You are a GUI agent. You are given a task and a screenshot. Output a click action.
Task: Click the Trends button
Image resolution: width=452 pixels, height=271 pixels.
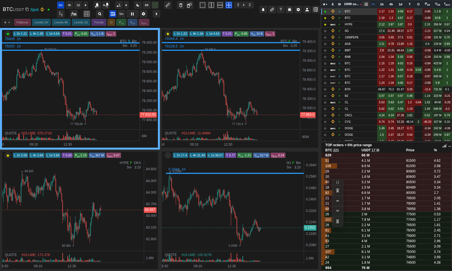99,22
